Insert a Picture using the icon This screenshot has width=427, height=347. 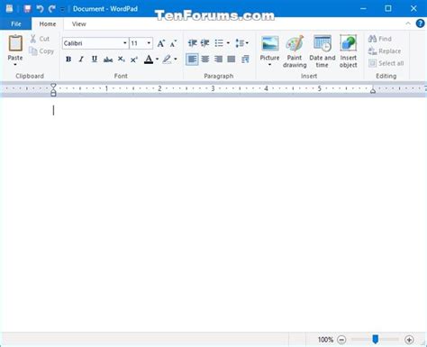click(269, 43)
